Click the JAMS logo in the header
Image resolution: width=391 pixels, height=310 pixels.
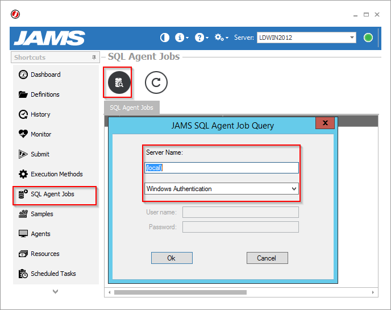(x=49, y=38)
